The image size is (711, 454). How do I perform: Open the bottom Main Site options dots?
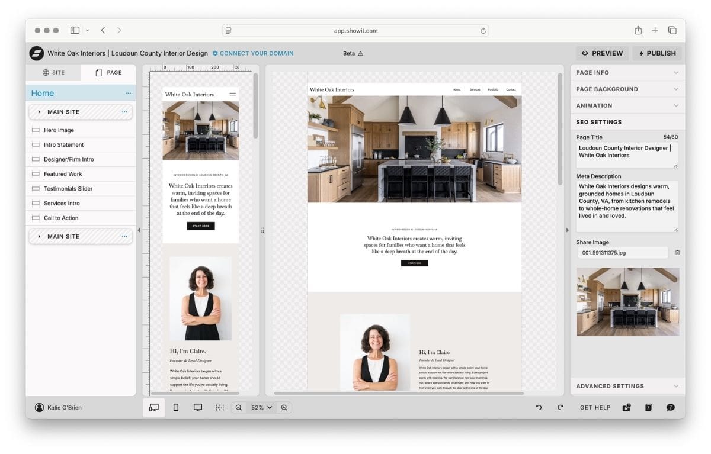(124, 236)
